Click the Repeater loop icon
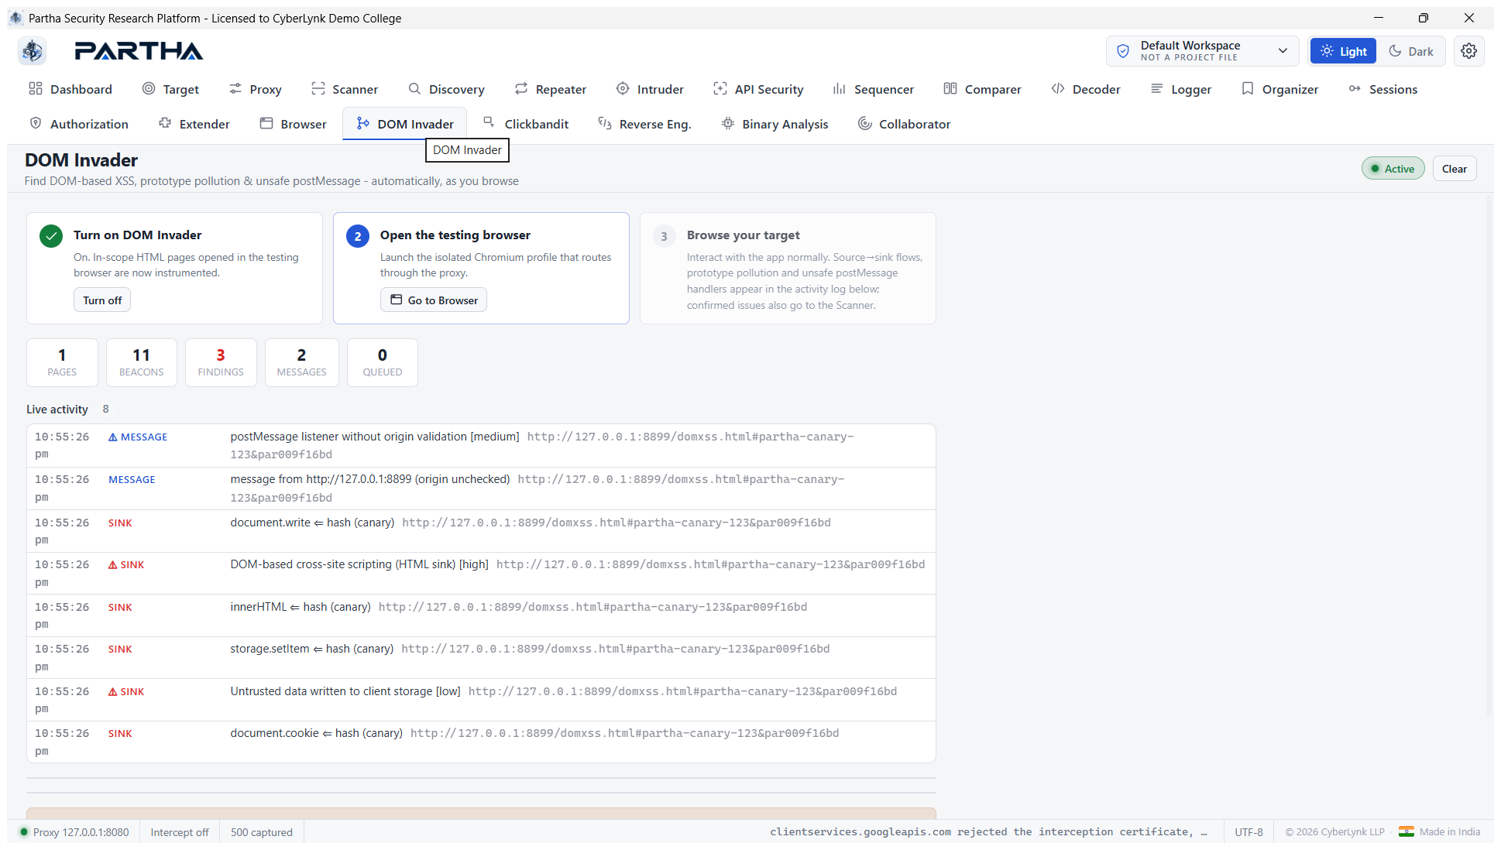The width and height of the screenshot is (1501, 850). click(x=521, y=89)
